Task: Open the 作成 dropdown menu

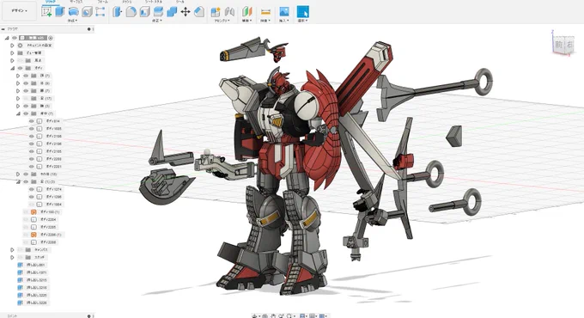Action: (x=72, y=21)
